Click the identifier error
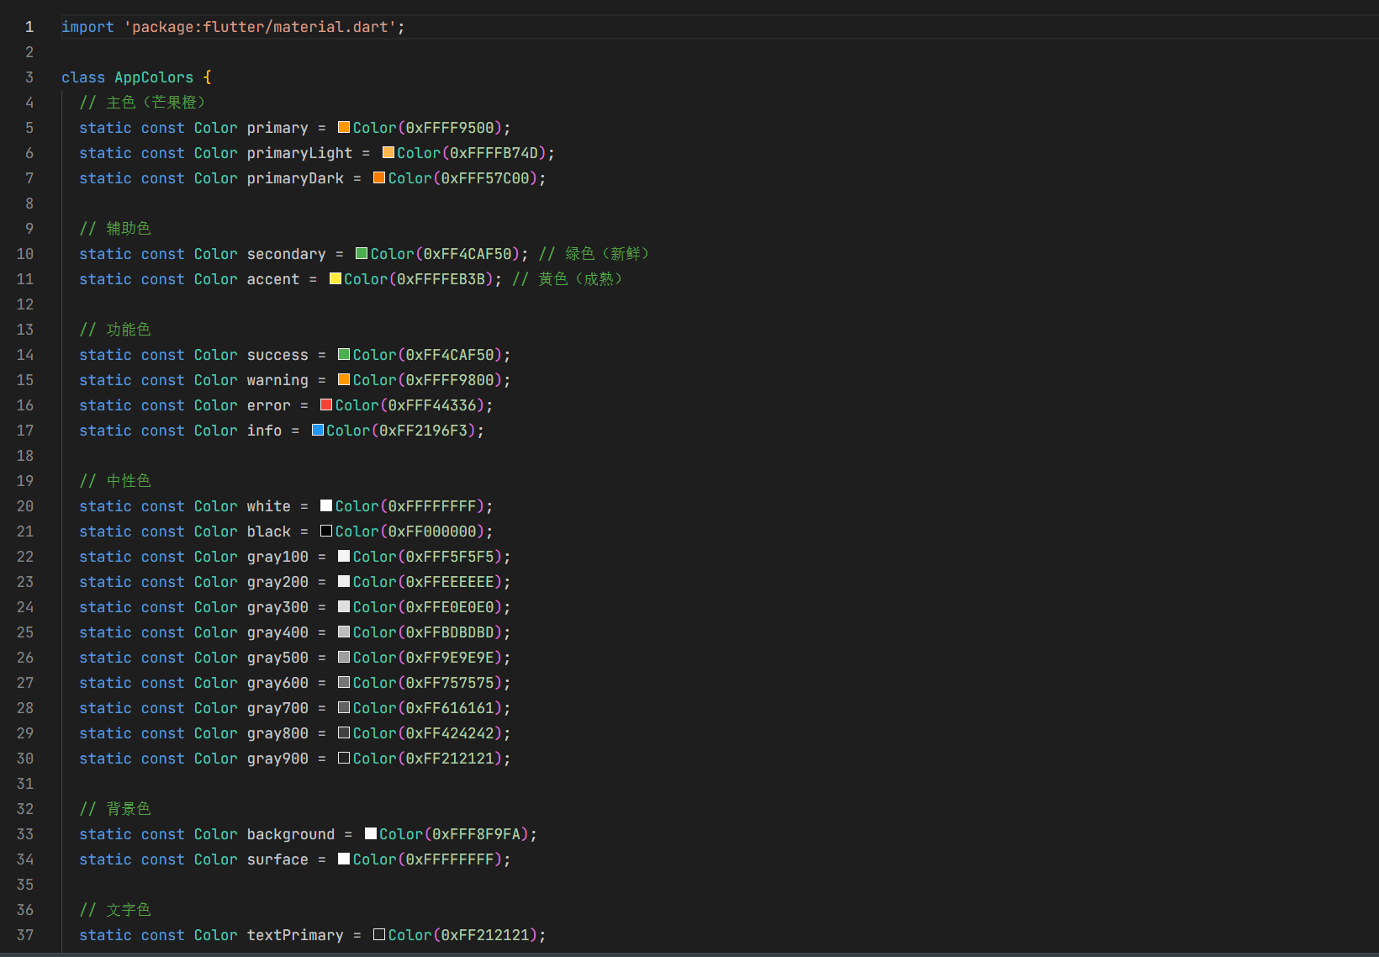Screen dimensions: 1379x957 click(268, 405)
